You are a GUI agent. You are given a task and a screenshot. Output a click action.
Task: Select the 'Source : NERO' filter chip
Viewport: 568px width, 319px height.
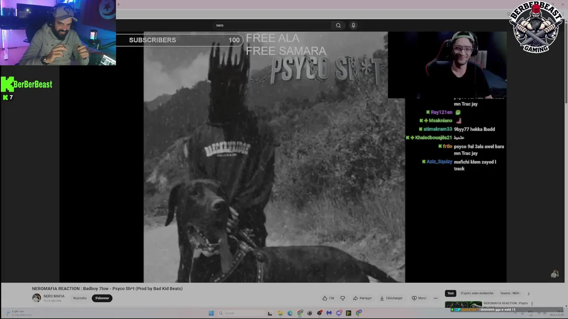pos(510,293)
